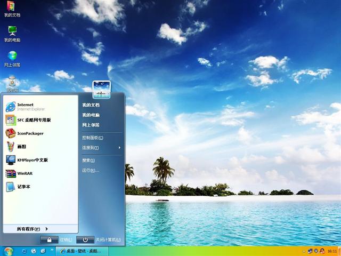The height and width of the screenshot is (256, 341).
Task: Click the 我的电脑 desktop icon
Action: pos(12,33)
